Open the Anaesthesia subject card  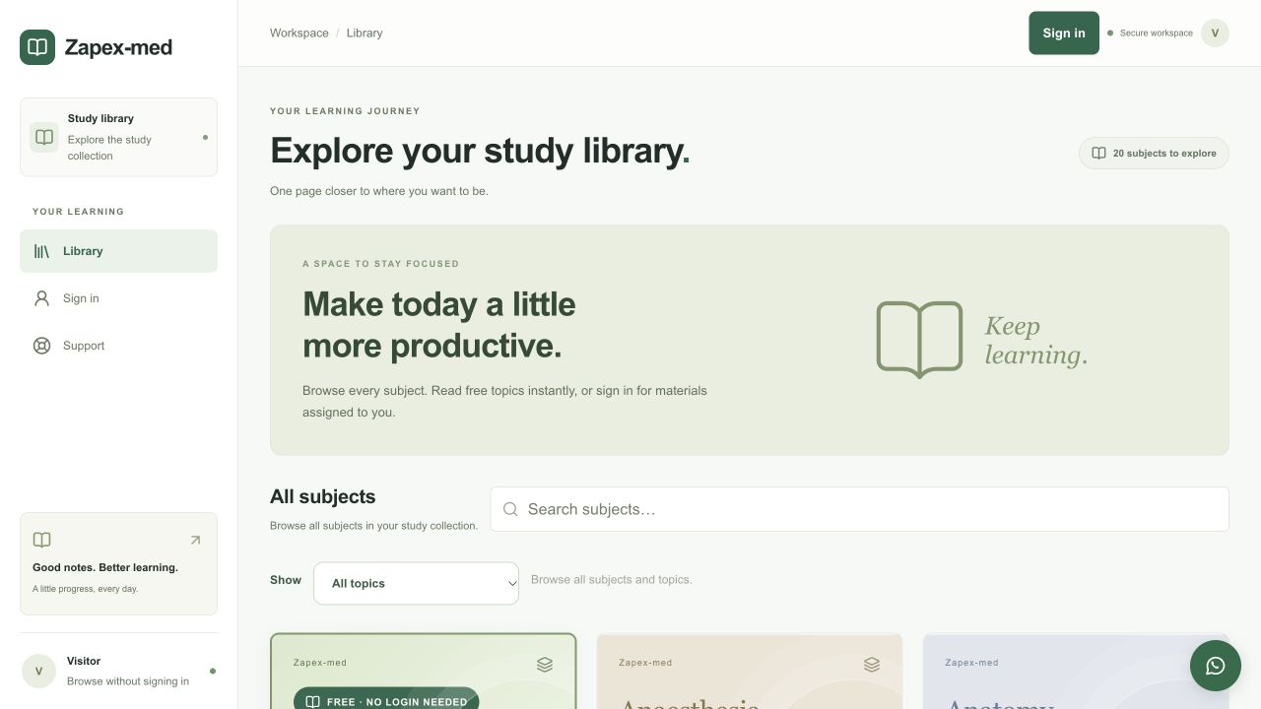coord(750,672)
